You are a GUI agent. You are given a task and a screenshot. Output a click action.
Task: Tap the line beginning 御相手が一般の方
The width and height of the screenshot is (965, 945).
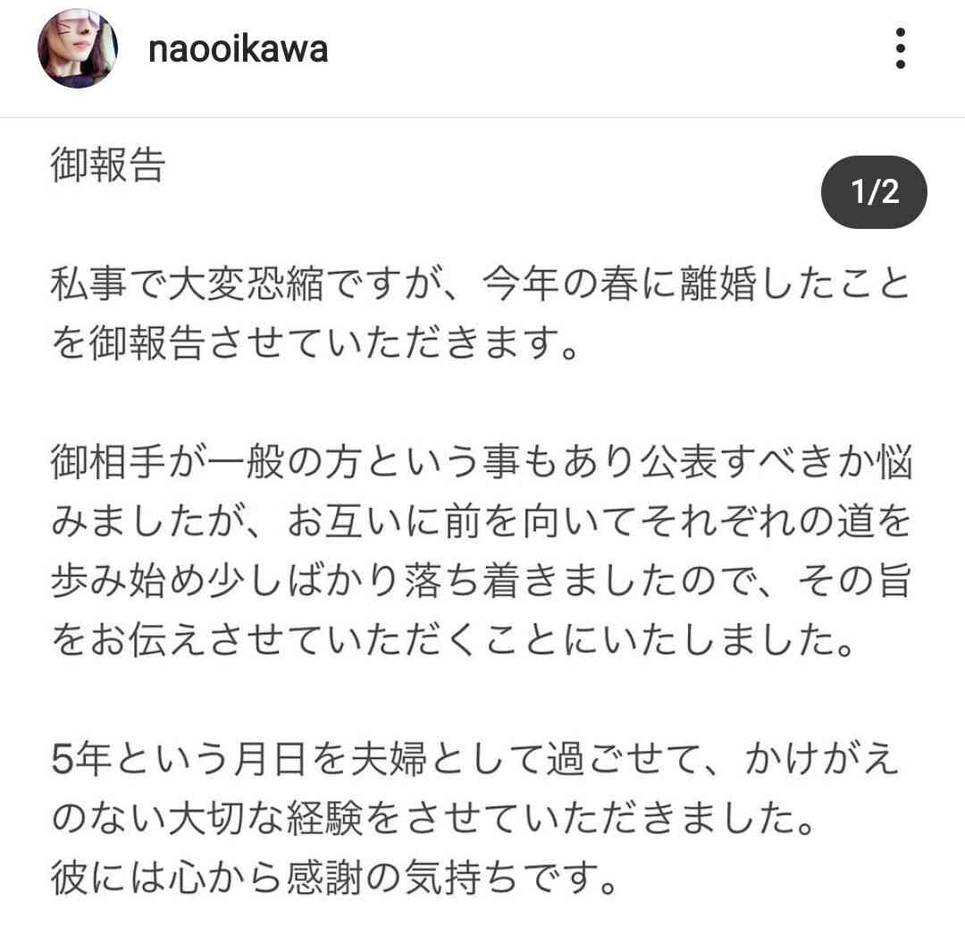pos(482,461)
